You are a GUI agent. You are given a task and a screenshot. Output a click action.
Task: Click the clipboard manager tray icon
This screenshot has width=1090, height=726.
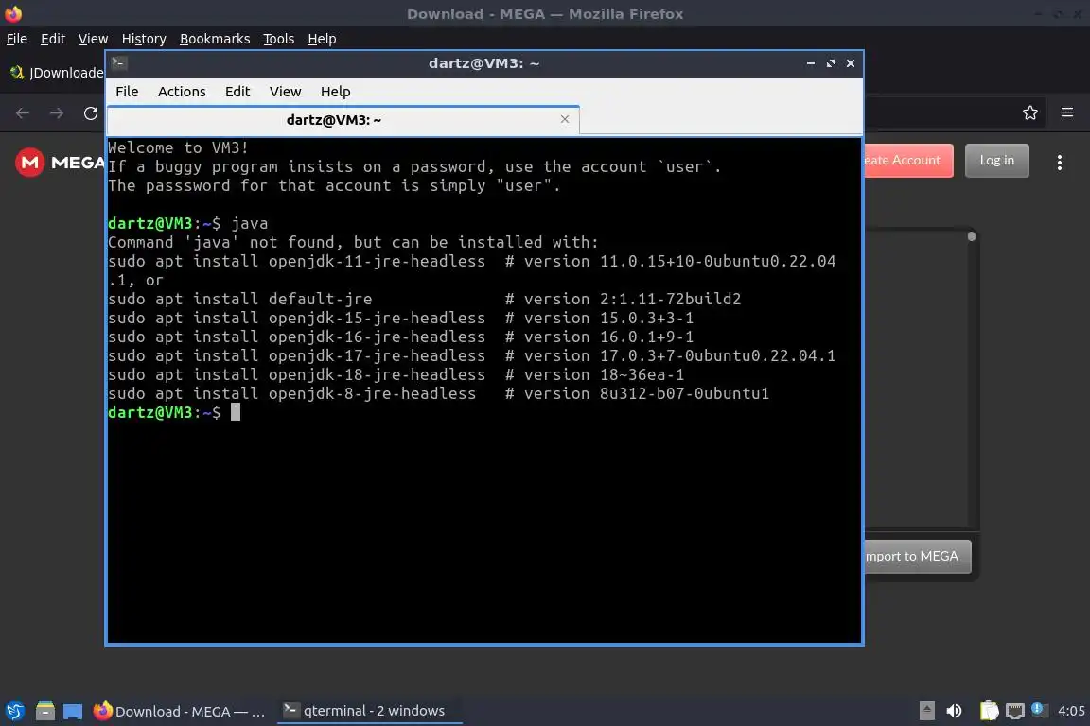[989, 711]
